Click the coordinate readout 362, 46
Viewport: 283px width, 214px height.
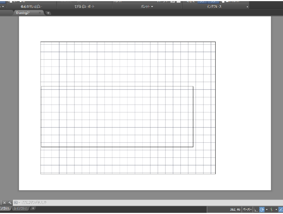(x=235, y=209)
